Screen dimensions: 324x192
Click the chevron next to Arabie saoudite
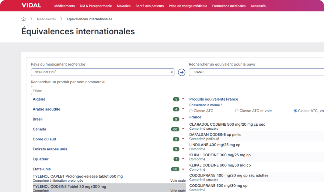(183, 109)
